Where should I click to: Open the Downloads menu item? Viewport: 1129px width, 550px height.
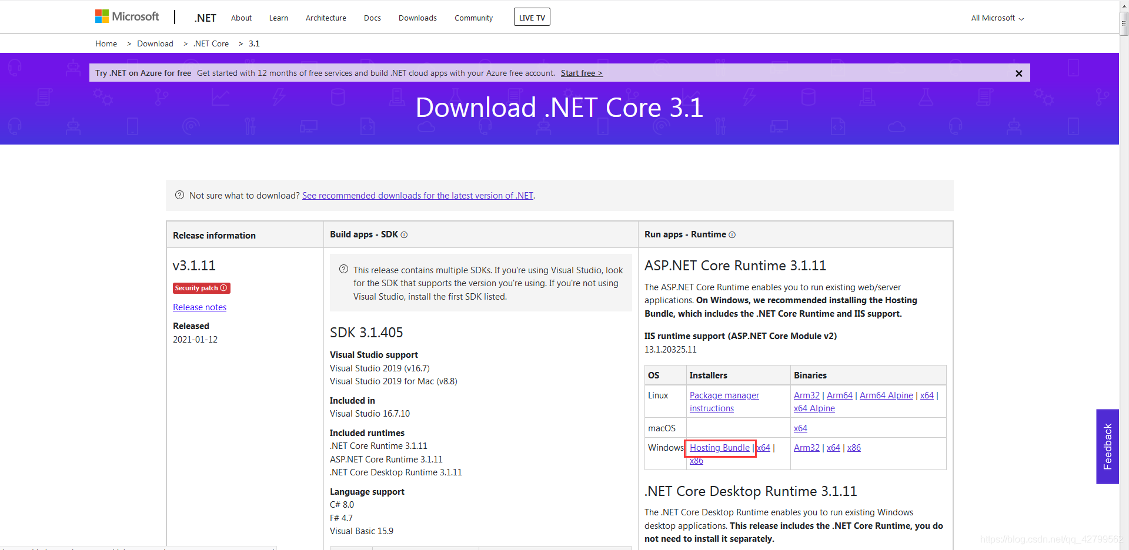coord(417,18)
